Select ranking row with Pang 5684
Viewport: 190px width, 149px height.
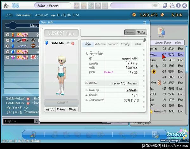click(x=167, y=71)
